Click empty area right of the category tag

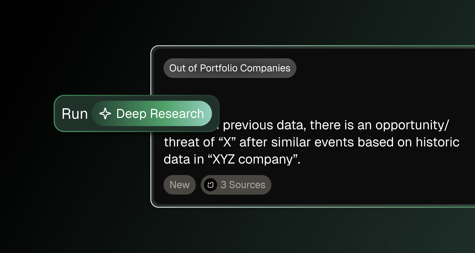[382, 68]
